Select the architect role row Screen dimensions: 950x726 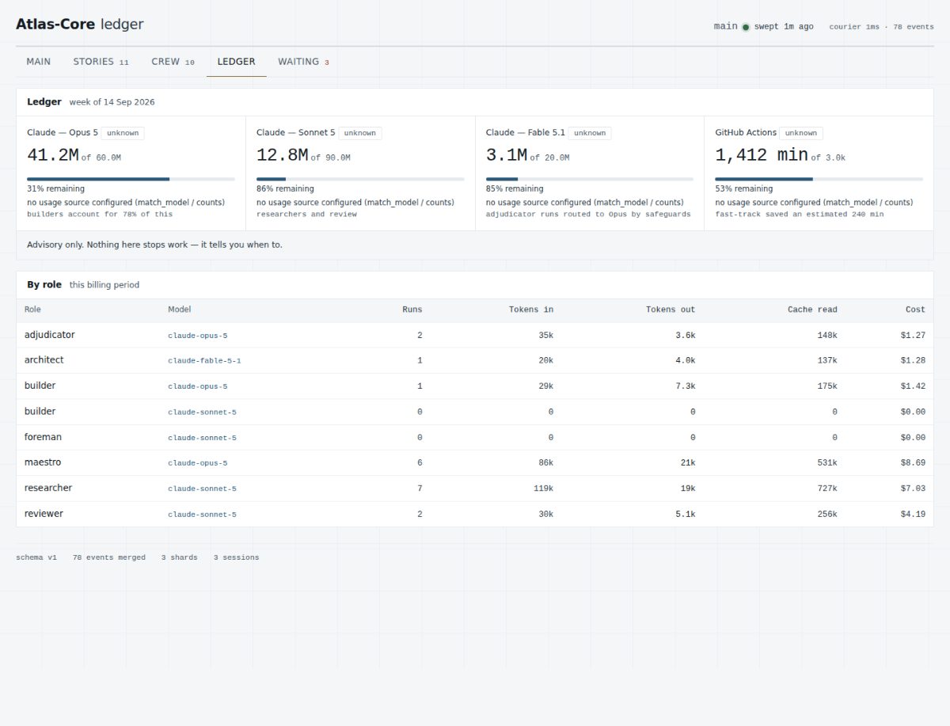coord(475,360)
